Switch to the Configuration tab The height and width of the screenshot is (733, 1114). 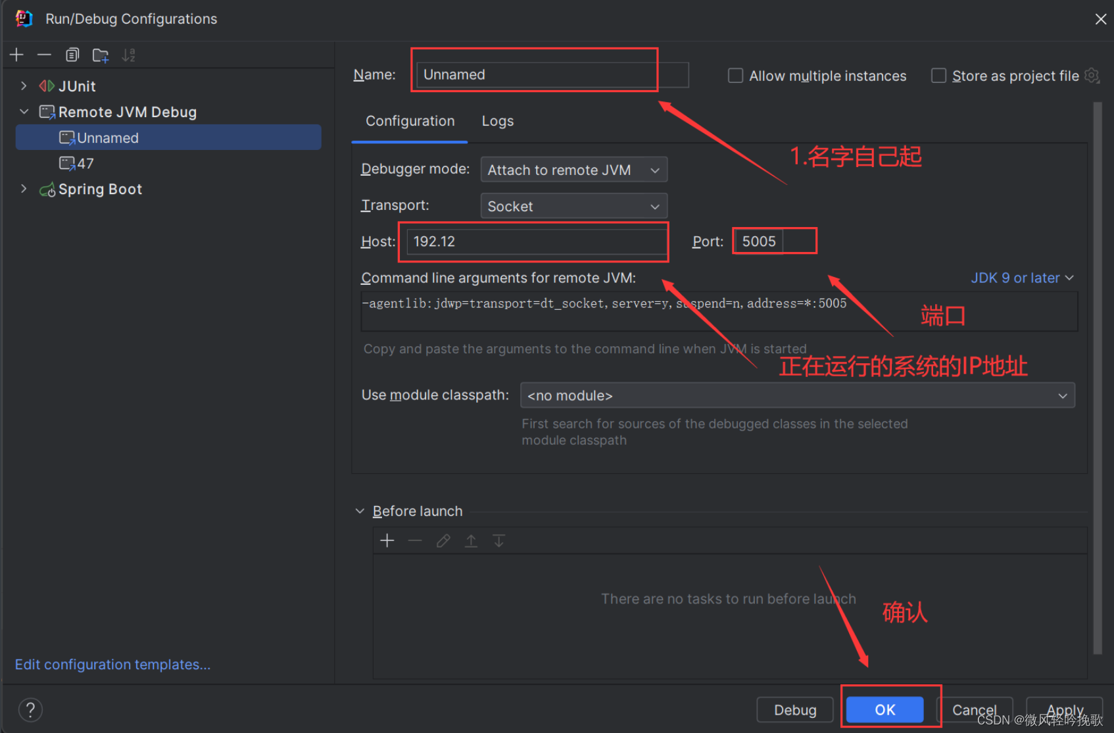[410, 121]
